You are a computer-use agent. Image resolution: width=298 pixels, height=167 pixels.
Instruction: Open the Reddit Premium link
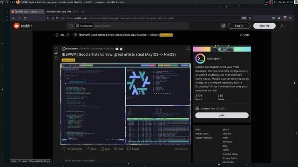point(204,138)
